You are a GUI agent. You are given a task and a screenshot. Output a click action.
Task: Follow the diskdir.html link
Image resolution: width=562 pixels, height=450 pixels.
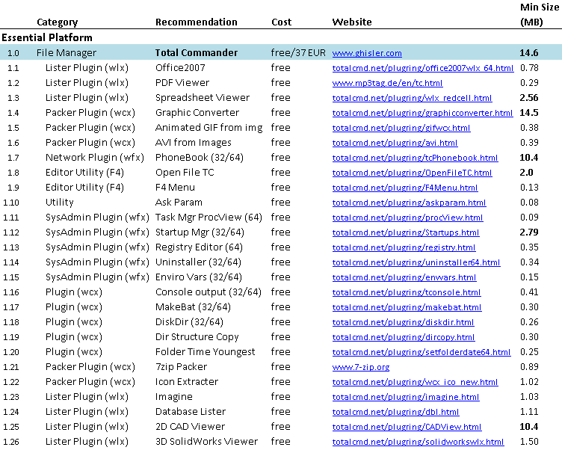click(404, 322)
